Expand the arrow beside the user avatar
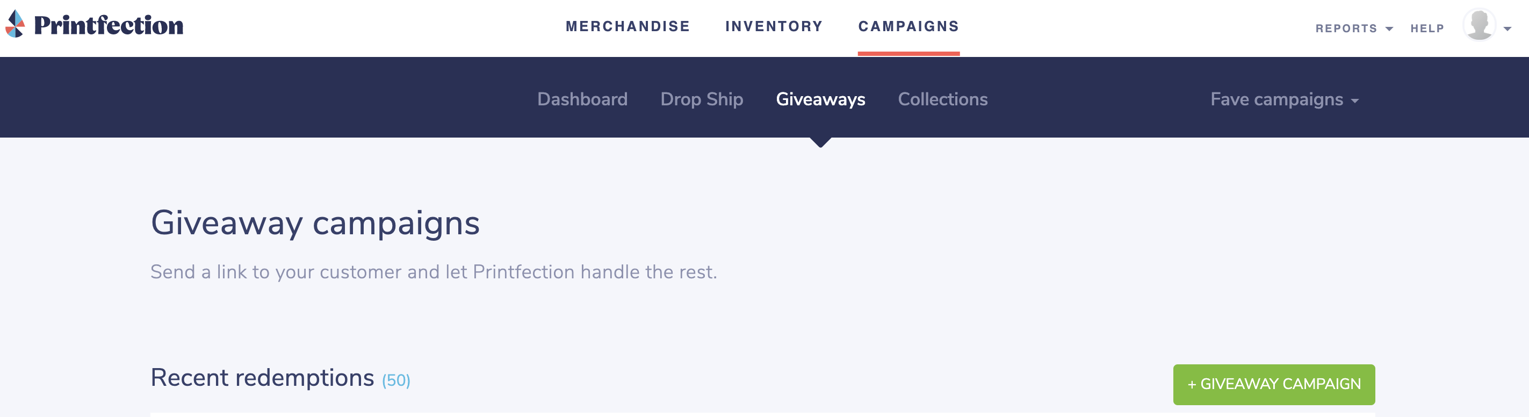 coord(1507,28)
